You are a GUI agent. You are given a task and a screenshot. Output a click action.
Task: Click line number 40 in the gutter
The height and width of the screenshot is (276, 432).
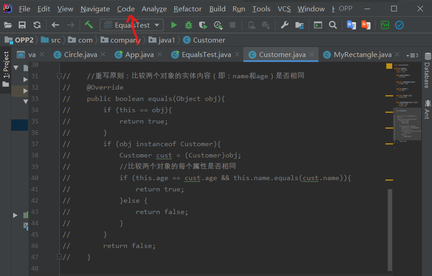[35, 178]
